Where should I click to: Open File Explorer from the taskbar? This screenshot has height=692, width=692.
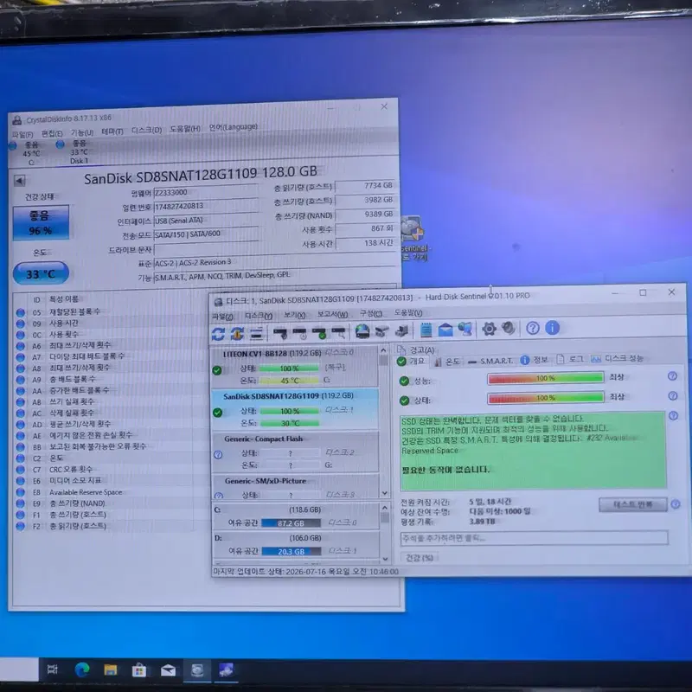111,670
